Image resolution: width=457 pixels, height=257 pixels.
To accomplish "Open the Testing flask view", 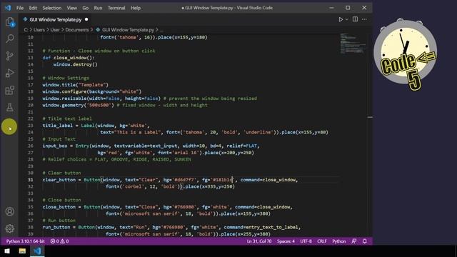I will [9, 108].
